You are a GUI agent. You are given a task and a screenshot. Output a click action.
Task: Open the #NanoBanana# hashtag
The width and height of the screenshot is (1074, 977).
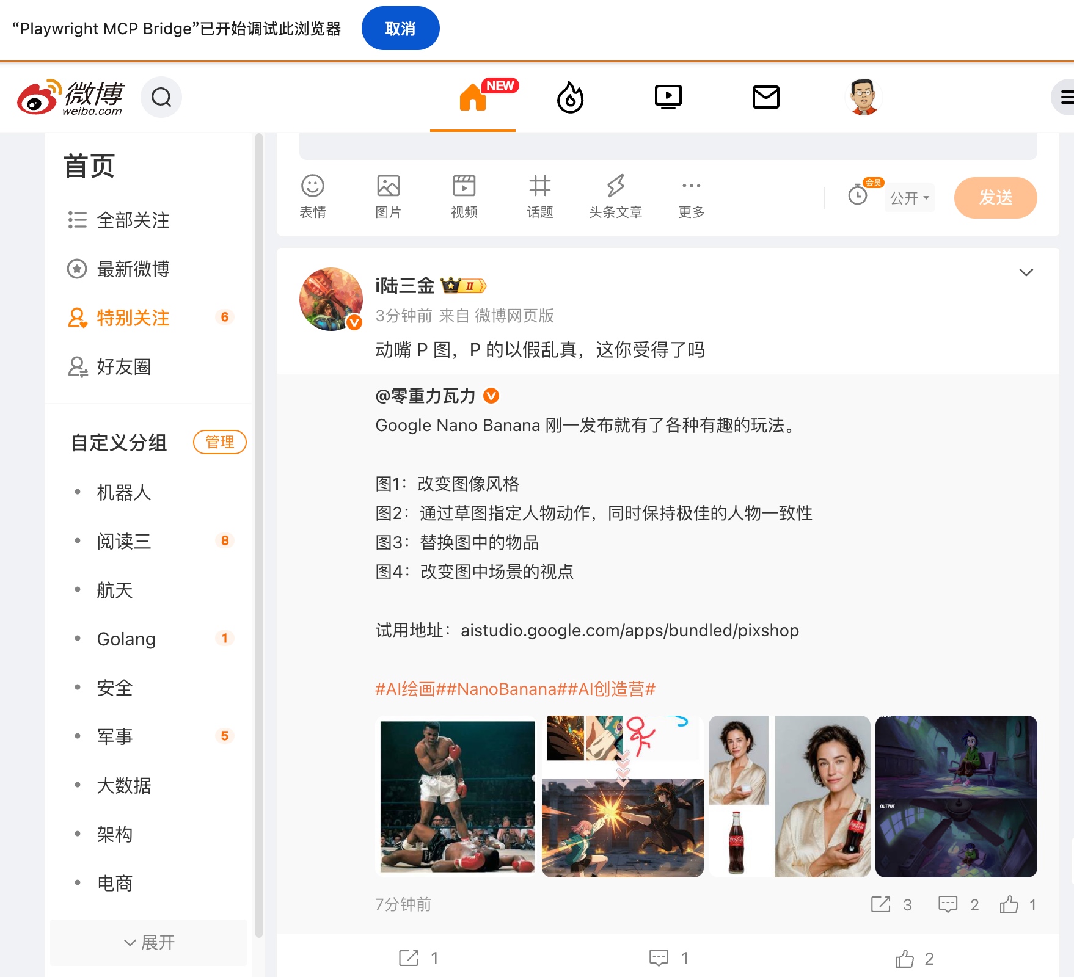point(507,689)
